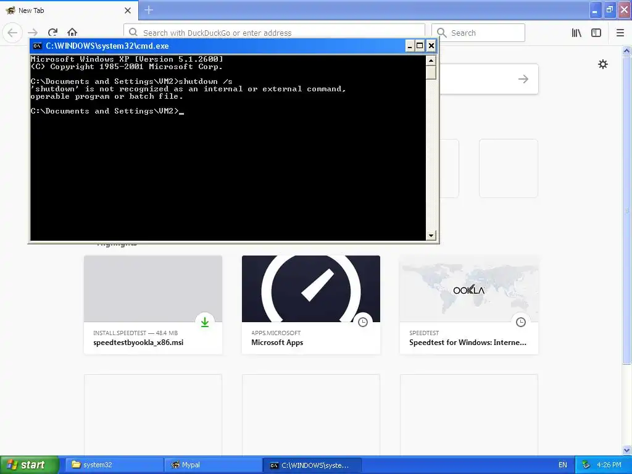Screen dimensions: 632x474
Task: Restore down the Mypal browser window
Action: click(609, 10)
